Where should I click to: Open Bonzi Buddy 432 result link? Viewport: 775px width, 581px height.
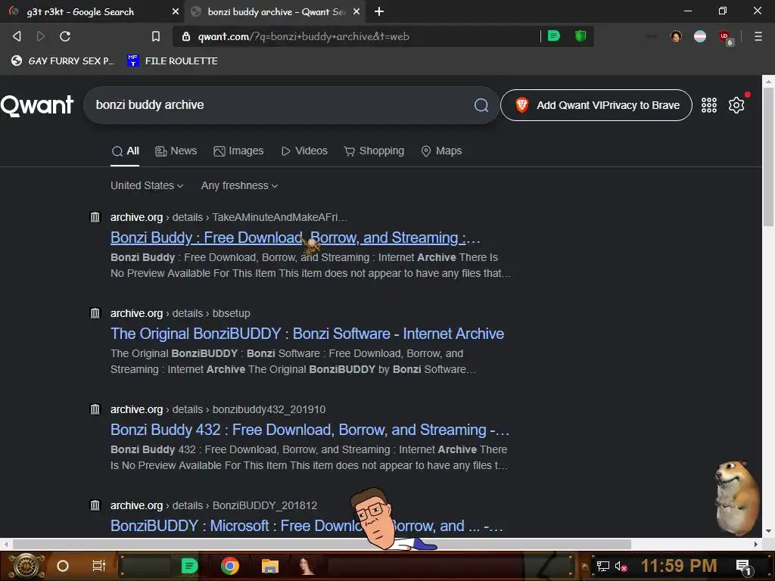tap(310, 430)
